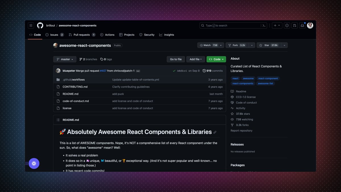Open the global navigation hamburger menu
Screen dimensions: 341x192
pyautogui.click(x=31, y=25)
